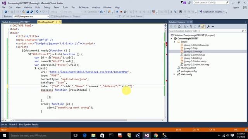248x139 pixels.
Task: Open Properties wrench icon in Solution Explorer
Action: click(208, 27)
